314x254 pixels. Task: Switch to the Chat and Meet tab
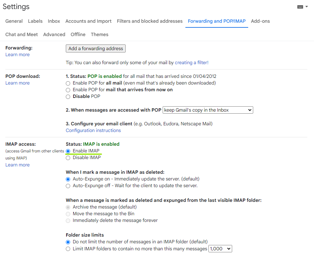[x=21, y=34]
